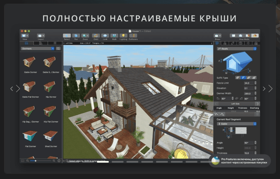
Task: Click the Thickness stepper in Current Roof Segment
Action: point(255,153)
